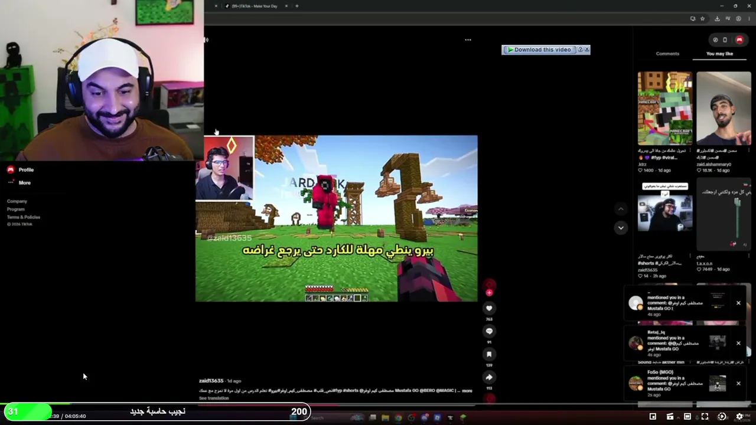Image resolution: width=756 pixels, height=425 pixels.
Task: Open File Explorer on the taskbar
Action: (385, 418)
